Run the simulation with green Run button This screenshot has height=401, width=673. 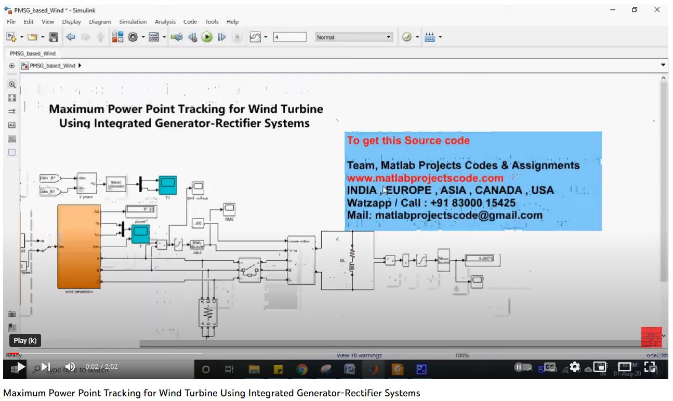pos(207,37)
